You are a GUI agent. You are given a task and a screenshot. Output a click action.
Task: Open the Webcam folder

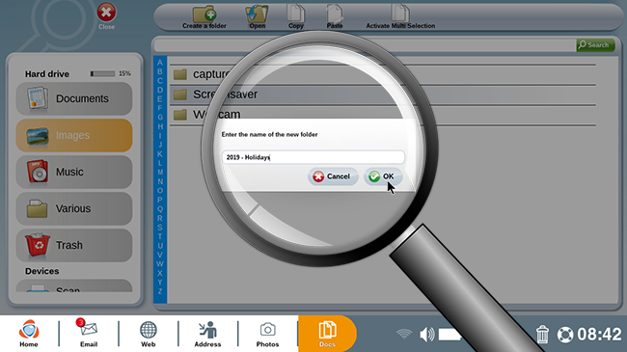point(383,115)
